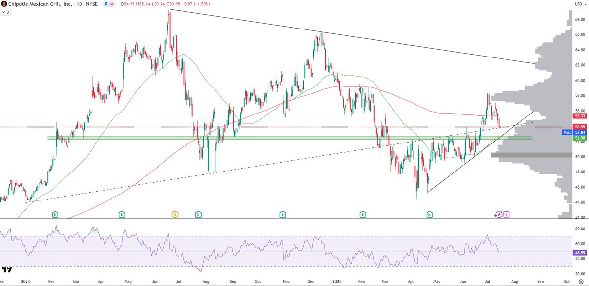The image size is (589, 286).
Task: Click the purple upcoming earnings E marker
Action: coord(506,214)
